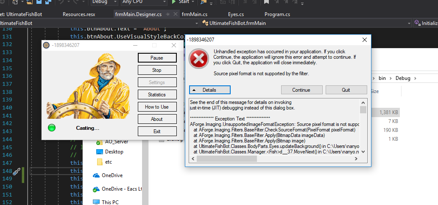
Task: Click the screwdriver quick actions icon at line 148
Action: (17, 171)
